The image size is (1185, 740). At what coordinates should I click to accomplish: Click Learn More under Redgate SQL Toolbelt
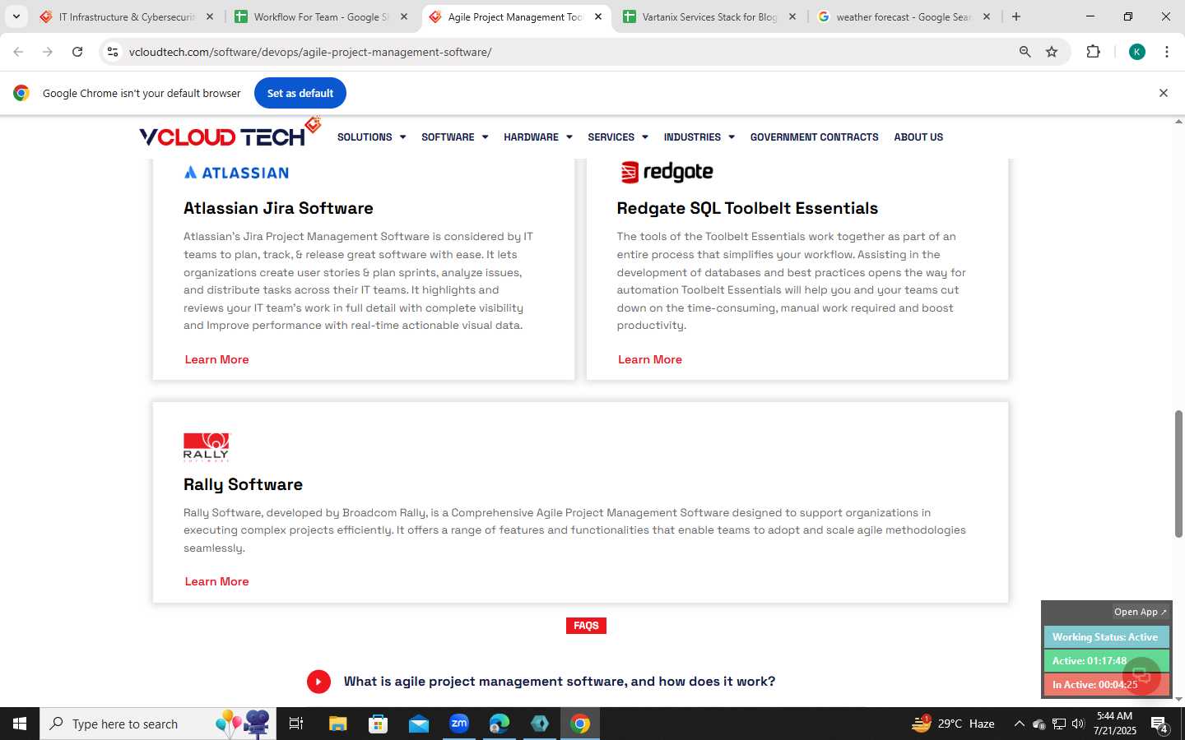(x=650, y=359)
